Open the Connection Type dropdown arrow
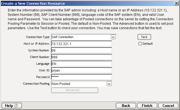 pos(113,37)
